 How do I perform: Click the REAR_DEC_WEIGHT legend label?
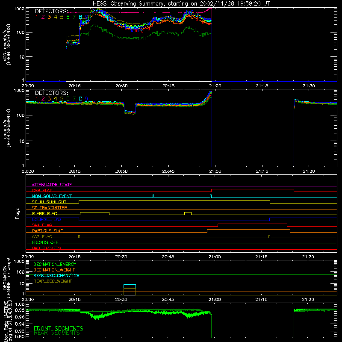click(x=53, y=281)
